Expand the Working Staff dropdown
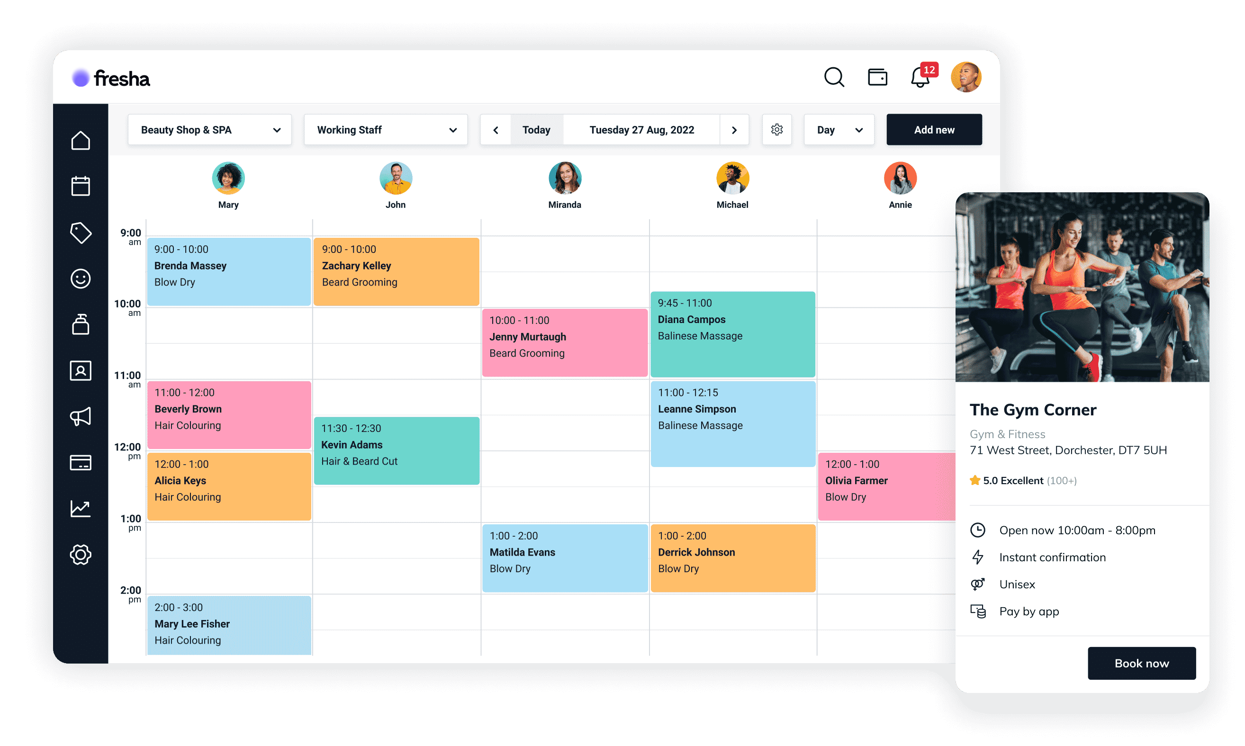 point(387,130)
